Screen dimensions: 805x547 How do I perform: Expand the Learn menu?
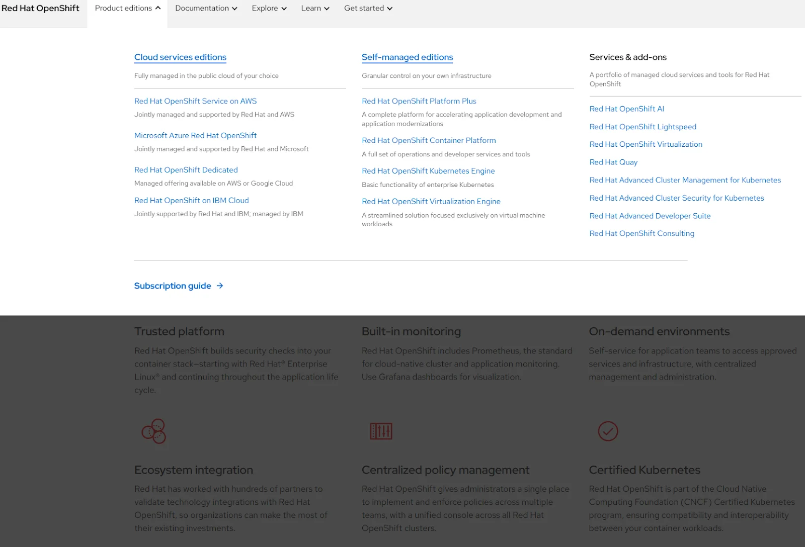tap(315, 9)
